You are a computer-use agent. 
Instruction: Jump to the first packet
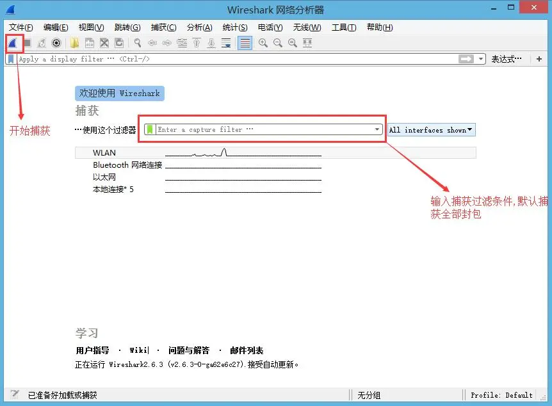(197, 43)
